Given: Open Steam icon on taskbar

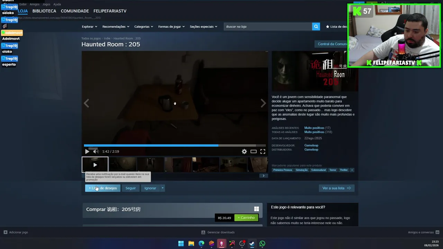Looking at the screenshot, I should (252, 243).
